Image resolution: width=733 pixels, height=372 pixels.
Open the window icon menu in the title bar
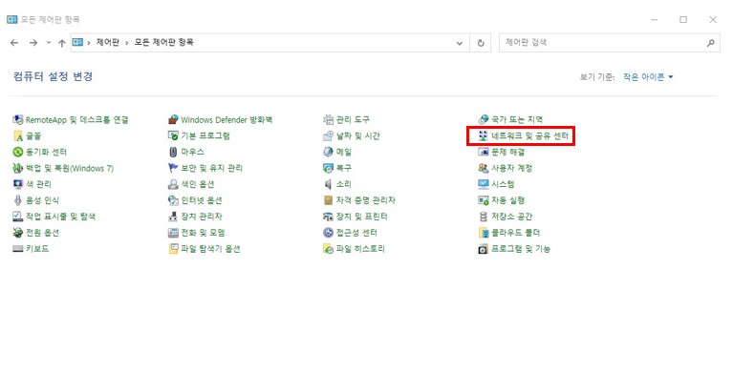(12, 19)
